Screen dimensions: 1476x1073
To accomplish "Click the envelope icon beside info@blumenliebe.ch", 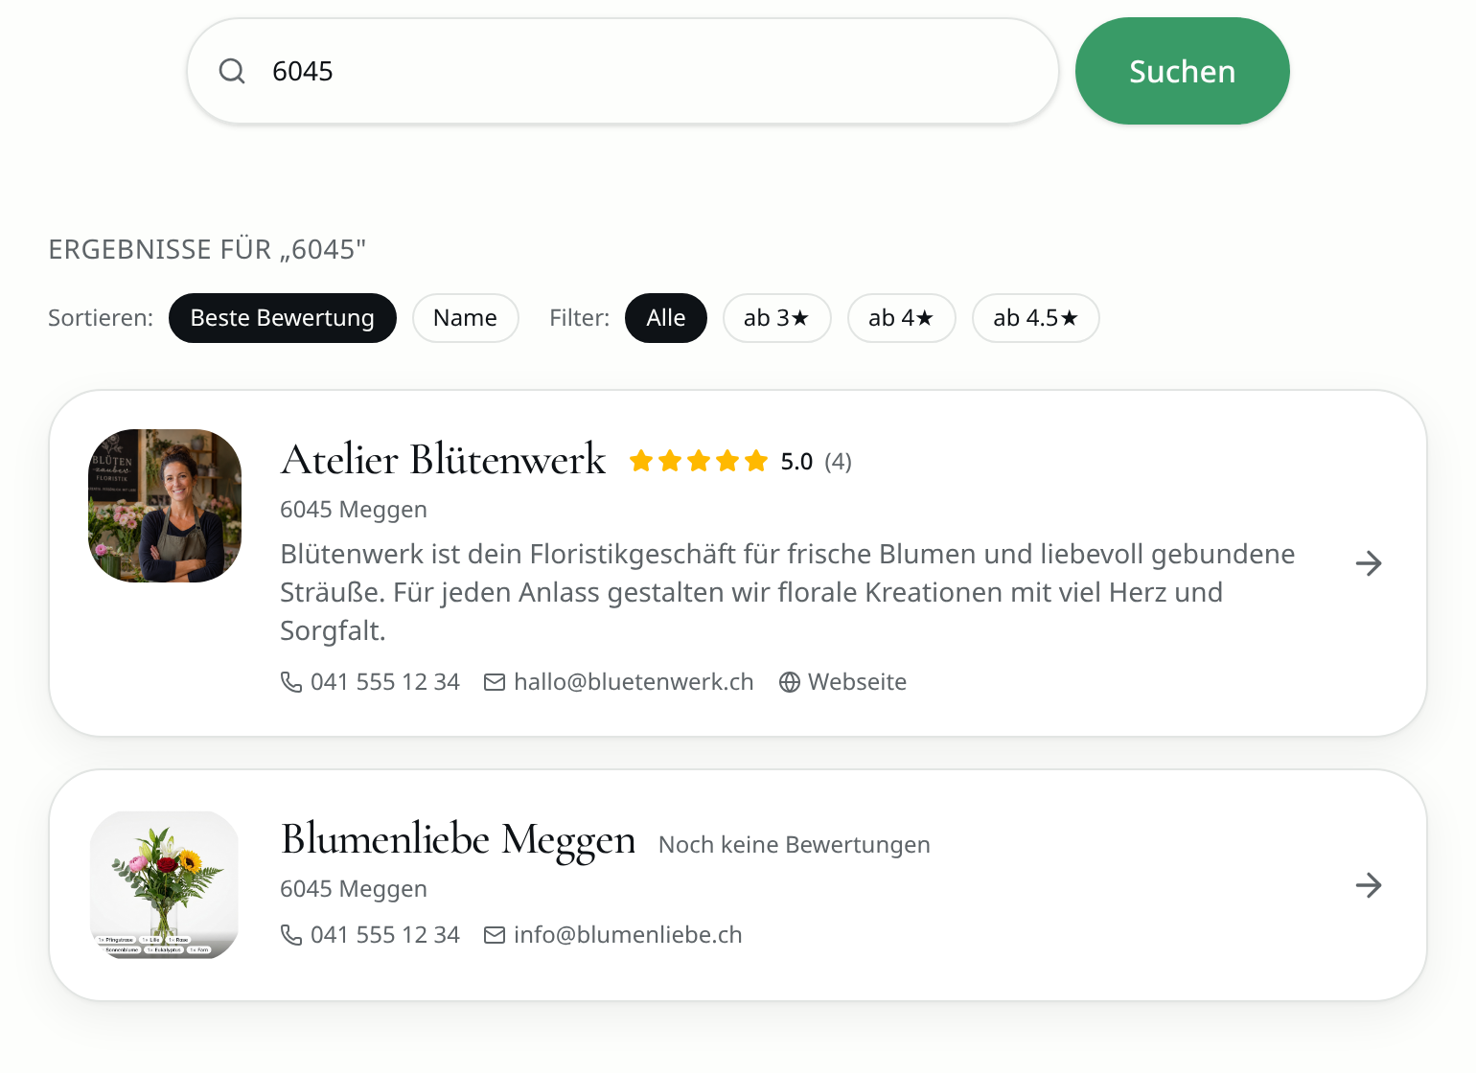I will tap(495, 935).
